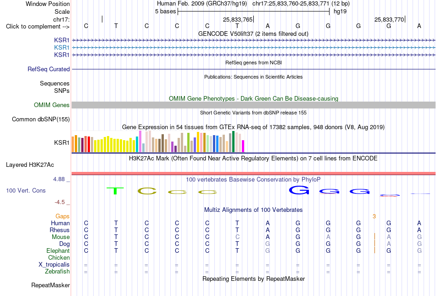The image size is (436, 296).
Task: Open 'Publications: Sequences in Scientific Articles' title
Action: click(x=253, y=77)
